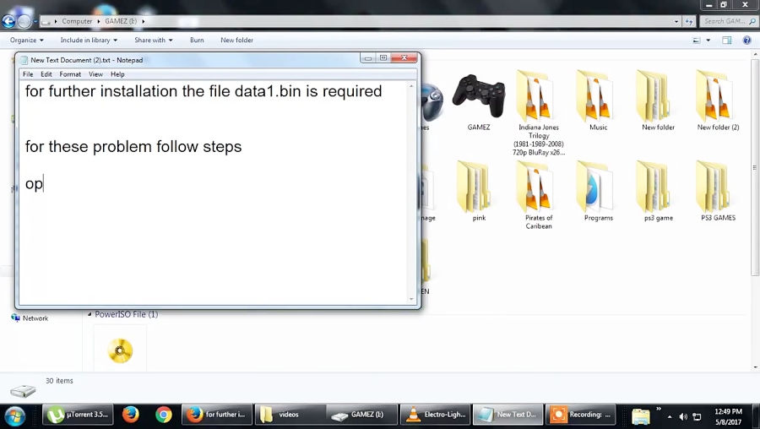
Task: Click the arrow after Computer in breadcrumb
Action: click(x=99, y=21)
